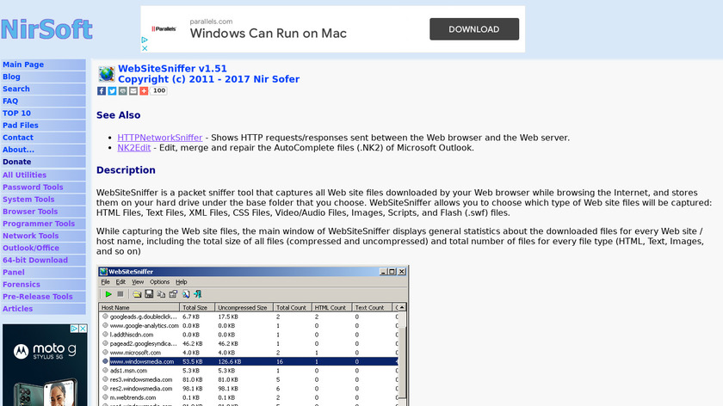The image size is (723, 406).
Task: Click the print share icon
Action: 122,91
